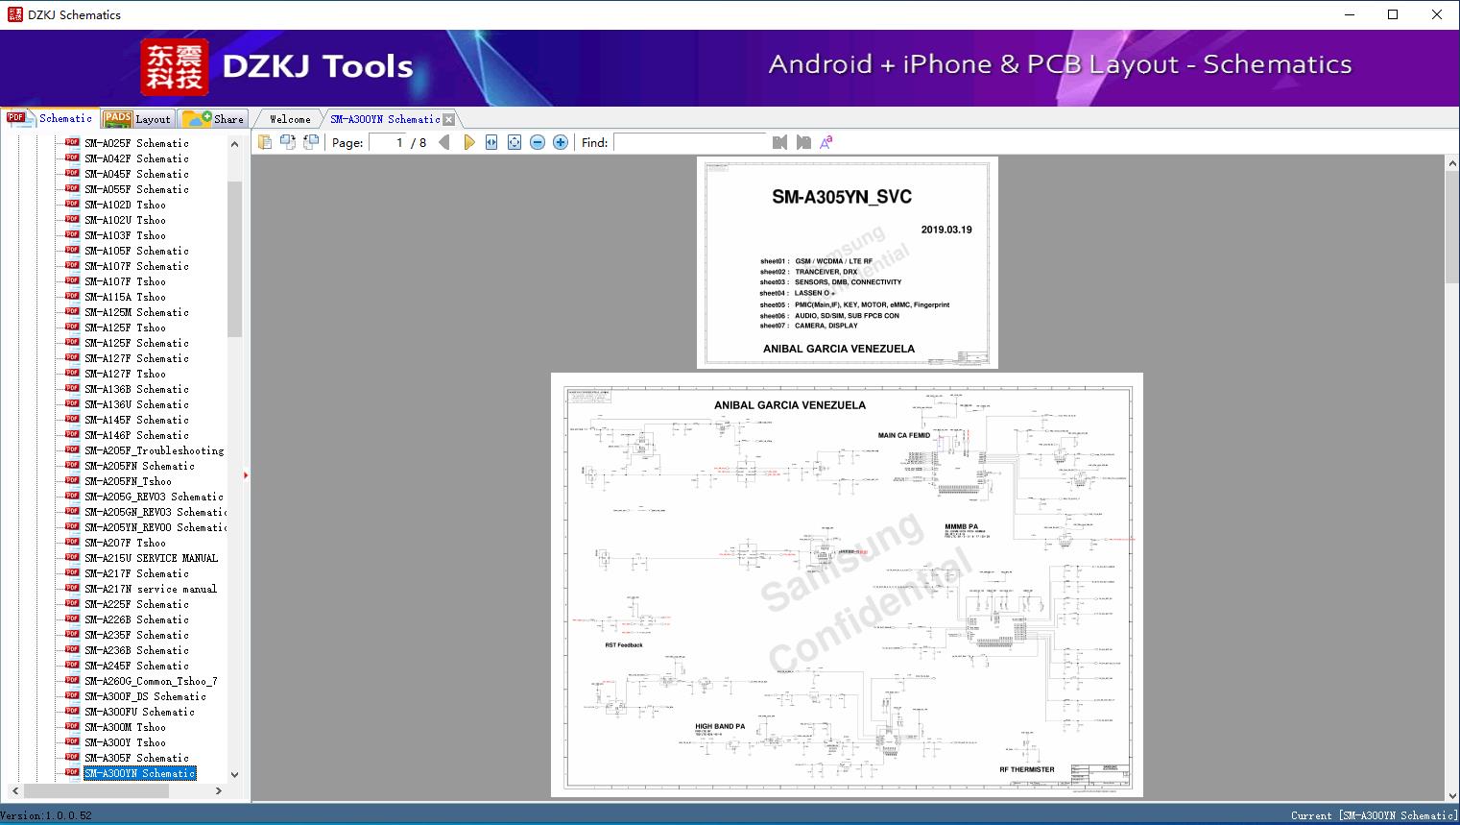Go to previous page arrow
Image resolution: width=1460 pixels, height=825 pixels.
pos(444,142)
